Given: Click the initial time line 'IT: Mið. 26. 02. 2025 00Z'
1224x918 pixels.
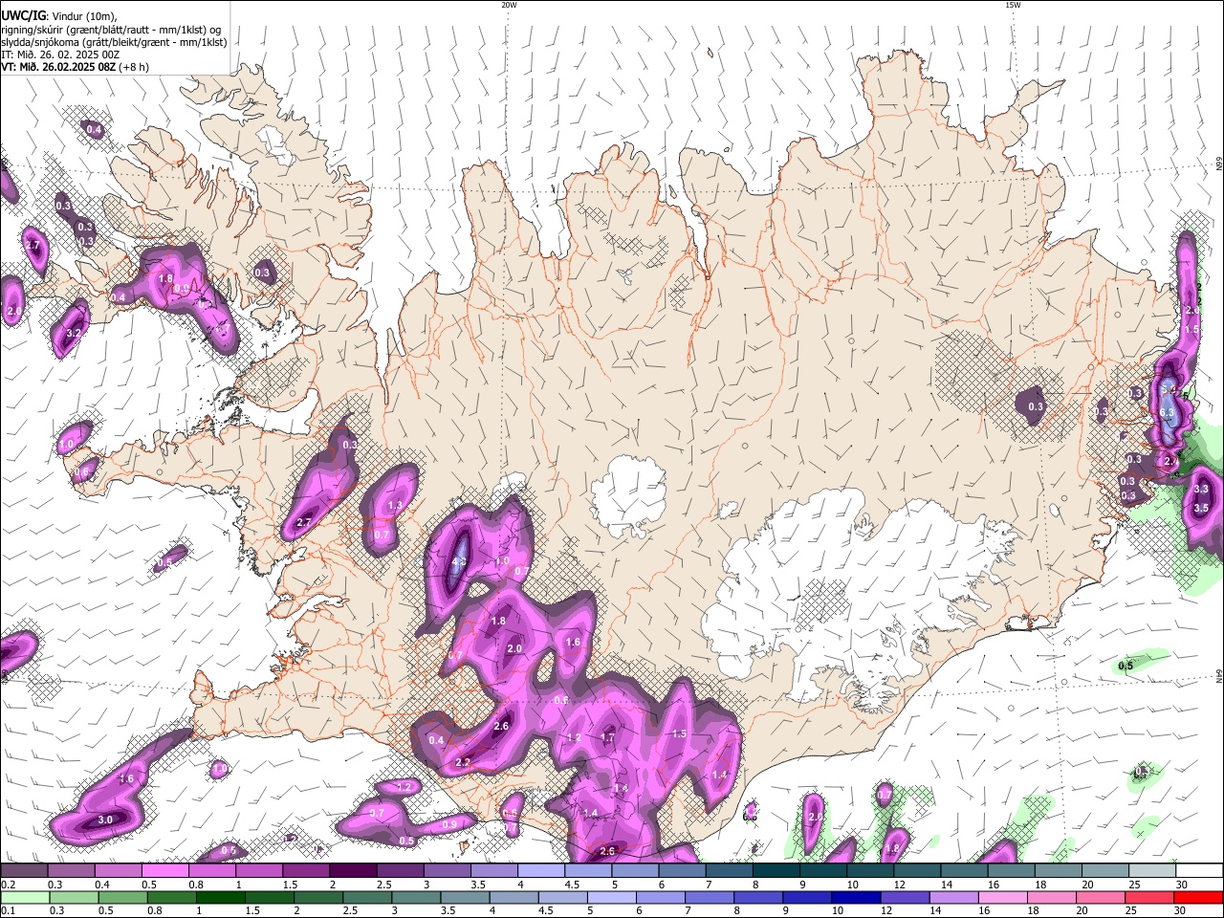Looking at the screenshot, I should pos(60,55).
